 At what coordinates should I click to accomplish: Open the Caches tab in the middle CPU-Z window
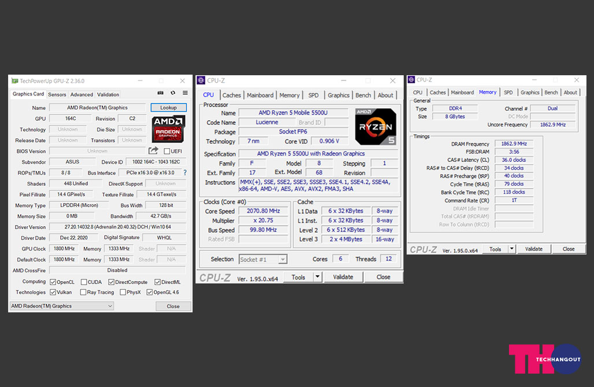tap(231, 95)
